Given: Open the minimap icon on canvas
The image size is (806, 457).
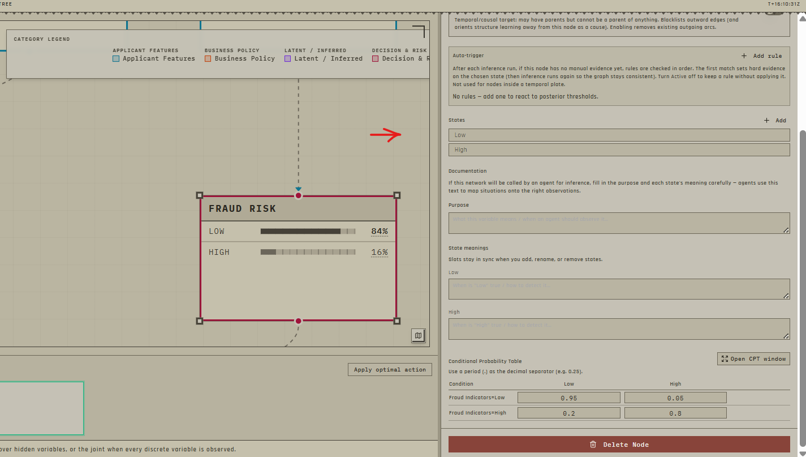Looking at the screenshot, I should tap(419, 336).
